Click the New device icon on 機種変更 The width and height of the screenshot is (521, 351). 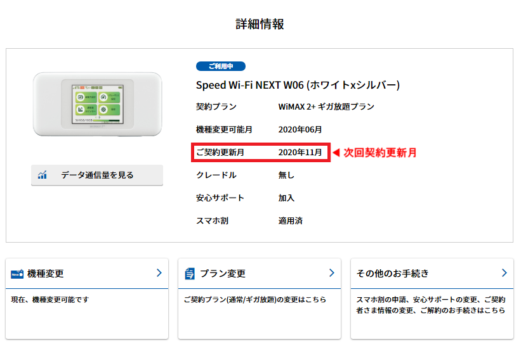pyautogui.click(x=17, y=274)
